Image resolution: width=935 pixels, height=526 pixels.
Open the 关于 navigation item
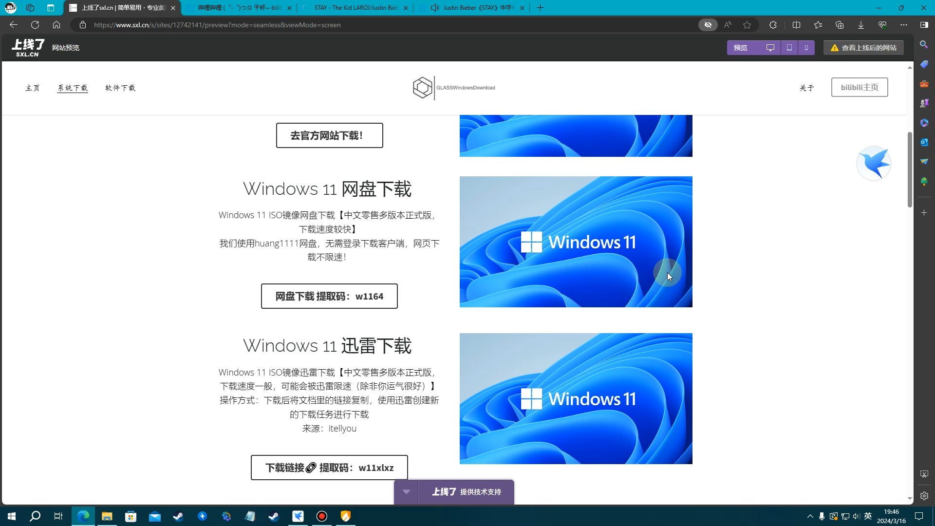807,88
